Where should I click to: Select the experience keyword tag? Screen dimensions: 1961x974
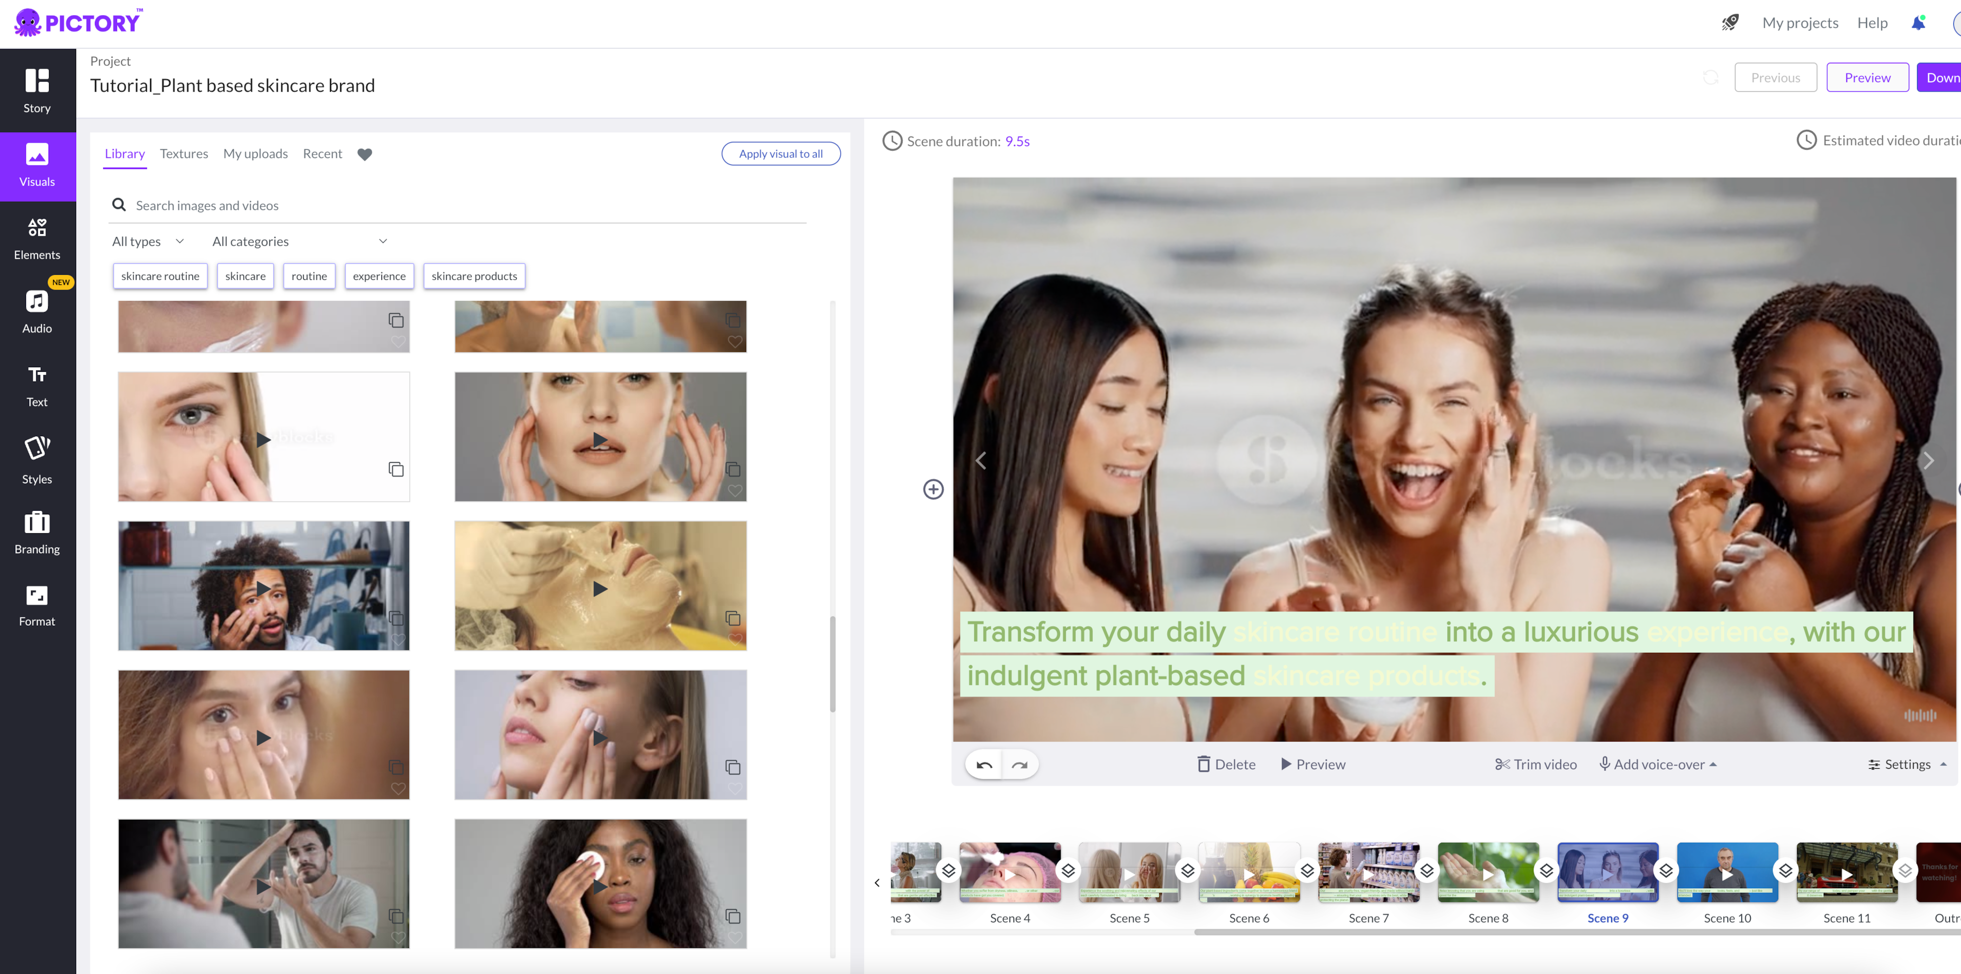pos(379,276)
